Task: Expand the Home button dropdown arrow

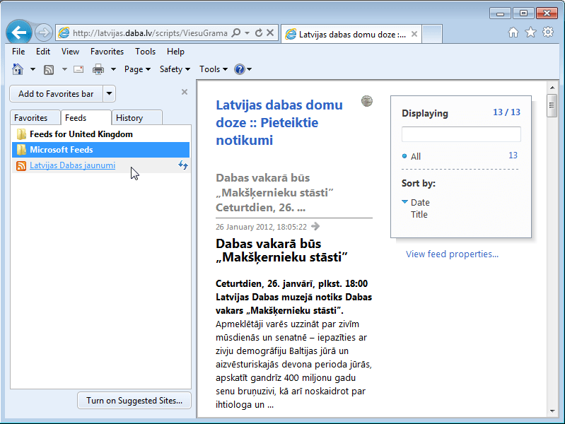Action: (33, 69)
